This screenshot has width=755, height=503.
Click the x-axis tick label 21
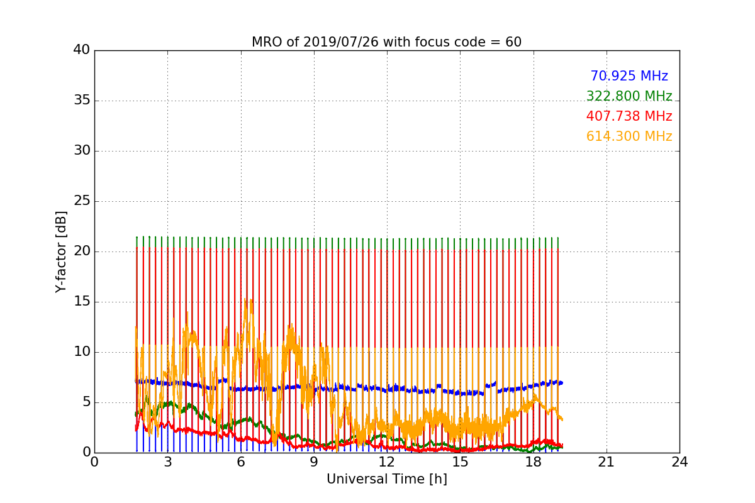[607, 462]
